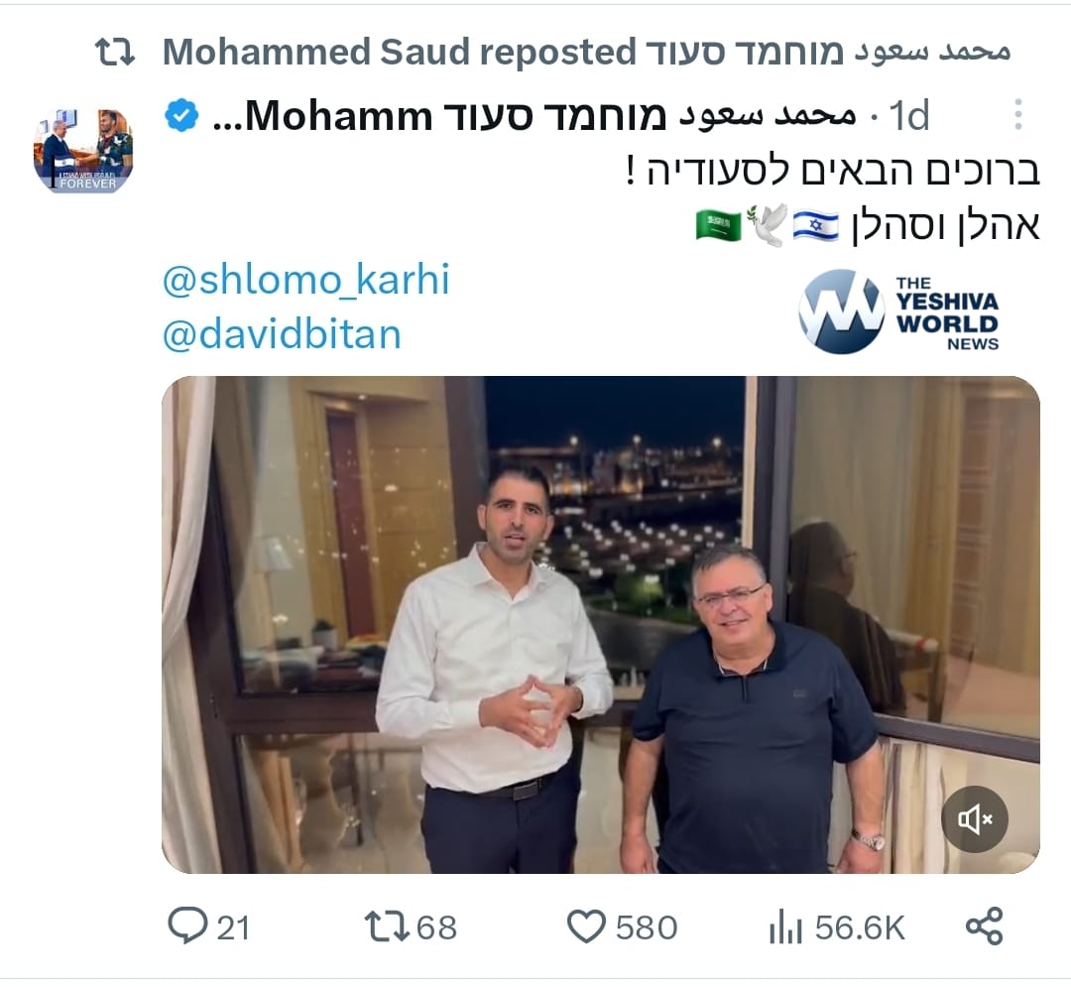Open the @shlomo_karhi mention
This screenshot has height=987, width=1071.
tap(306, 279)
